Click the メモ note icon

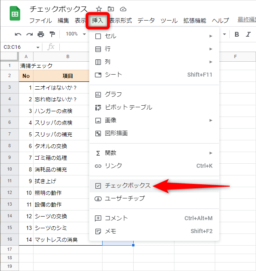click(98, 231)
